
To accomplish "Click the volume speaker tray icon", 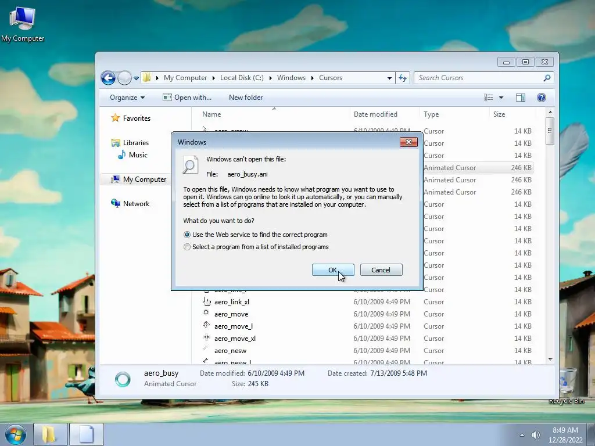I will click(x=535, y=435).
